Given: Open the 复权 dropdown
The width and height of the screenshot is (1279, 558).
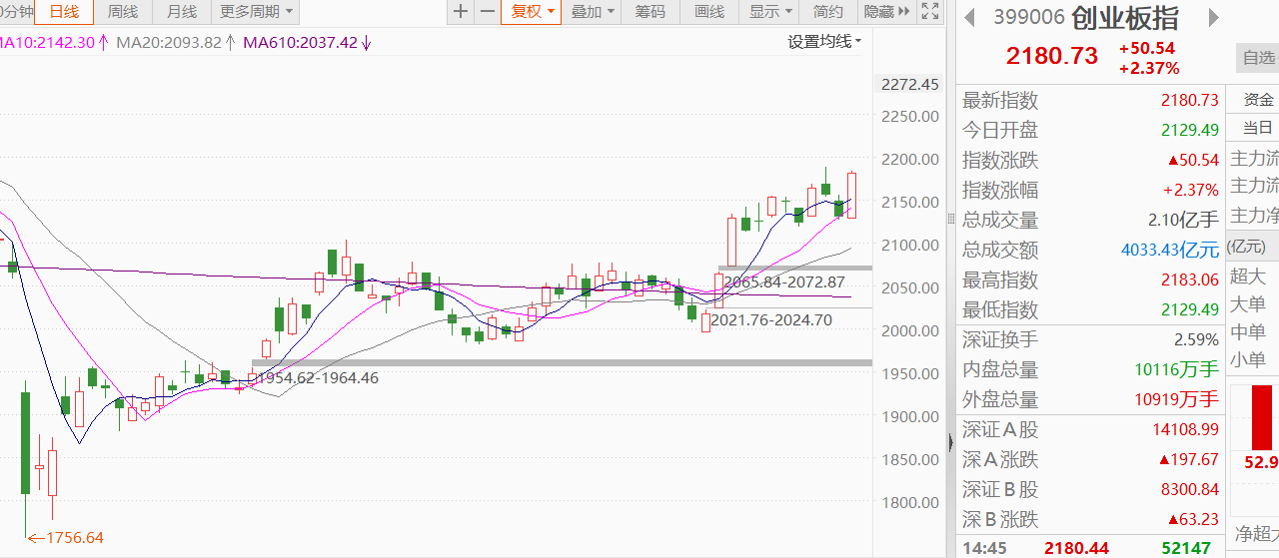Looking at the screenshot, I should click(532, 12).
